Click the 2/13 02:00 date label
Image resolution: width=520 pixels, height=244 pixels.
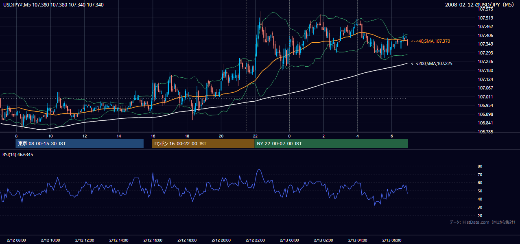323,240
